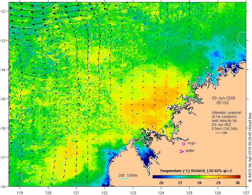252x195 pixels.
Task: Click the 'Altimetric sealevel' legend text
Action: (x=227, y=113)
